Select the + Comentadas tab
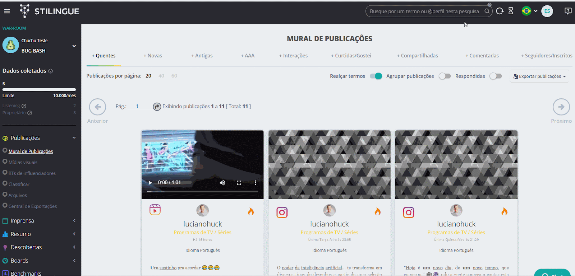 482,56
